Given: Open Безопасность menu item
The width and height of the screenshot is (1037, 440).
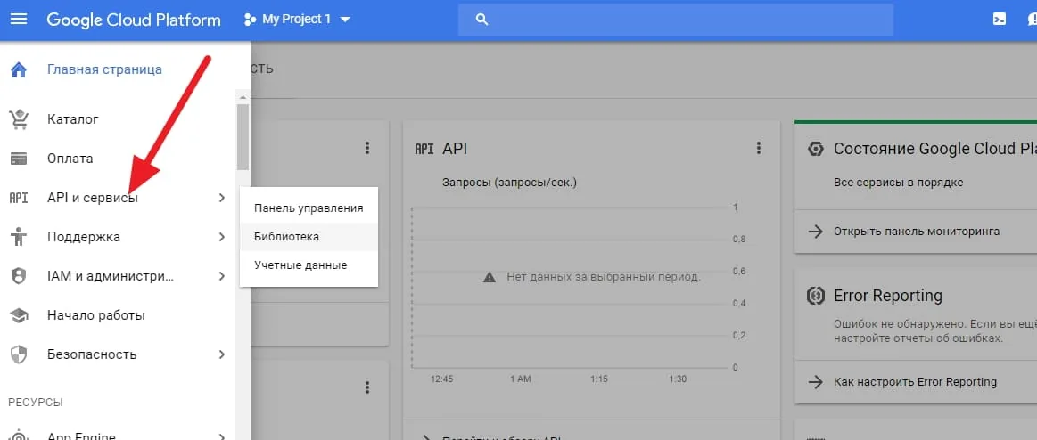Looking at the screenshot, I should point(92,354).
